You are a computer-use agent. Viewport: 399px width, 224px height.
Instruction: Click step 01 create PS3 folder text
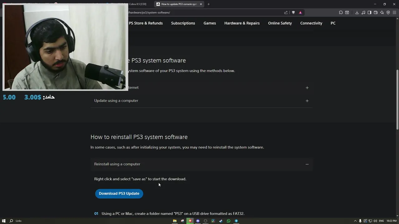pyautogui.click(x=173, y=213)
